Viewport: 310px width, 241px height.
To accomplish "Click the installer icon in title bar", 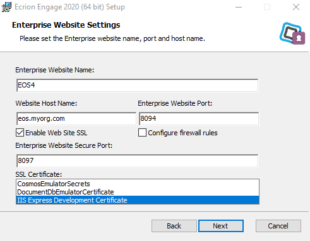I will [x=6, y=7].
